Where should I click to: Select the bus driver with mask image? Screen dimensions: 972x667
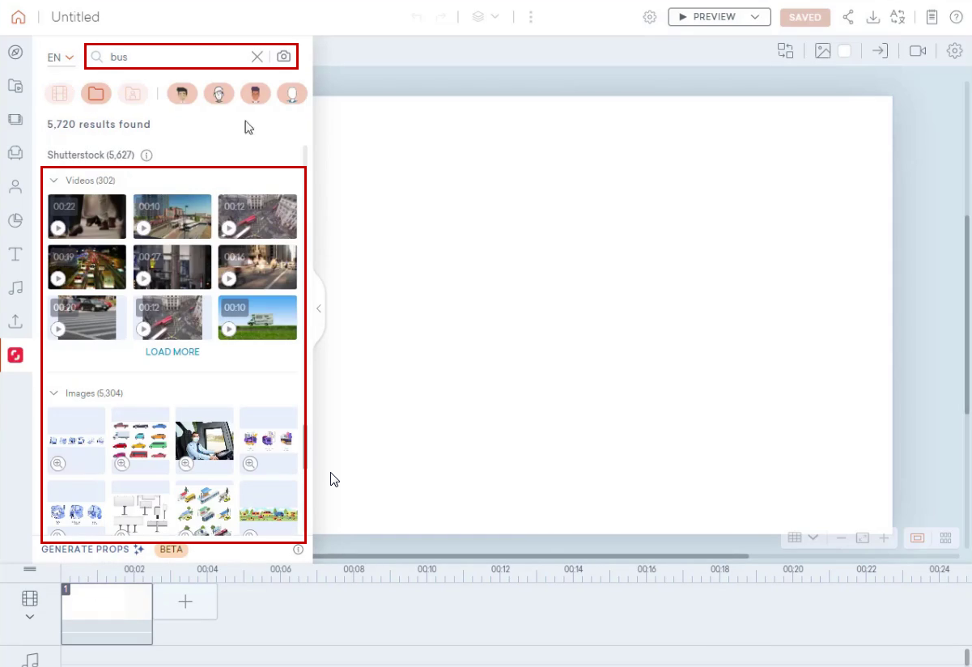[204, 440]
